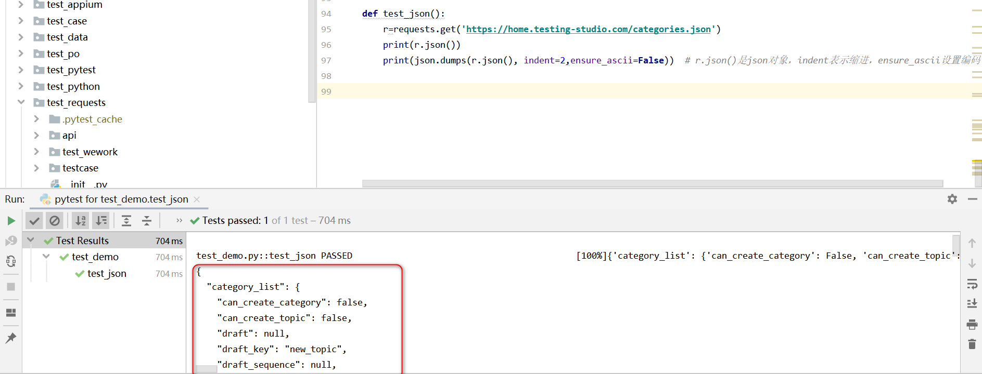Image resolution: width=982 pixels, height=374 pixels.
Task: Sort test results alphabetically
Action: click(x=80, y=221)
